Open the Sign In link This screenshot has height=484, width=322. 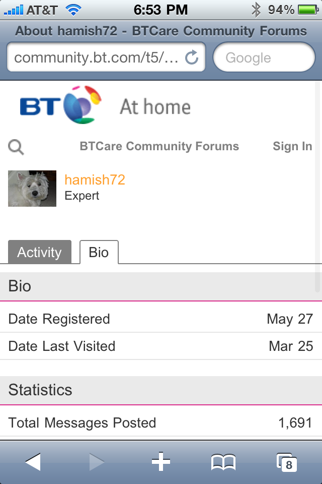point(292,147)
